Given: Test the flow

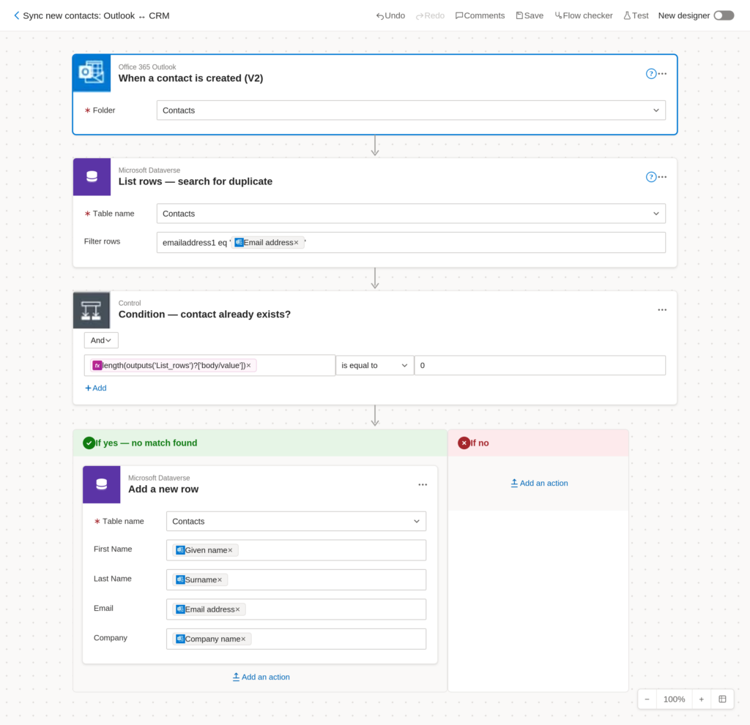Looking at the screenshot, I should 636,16.
